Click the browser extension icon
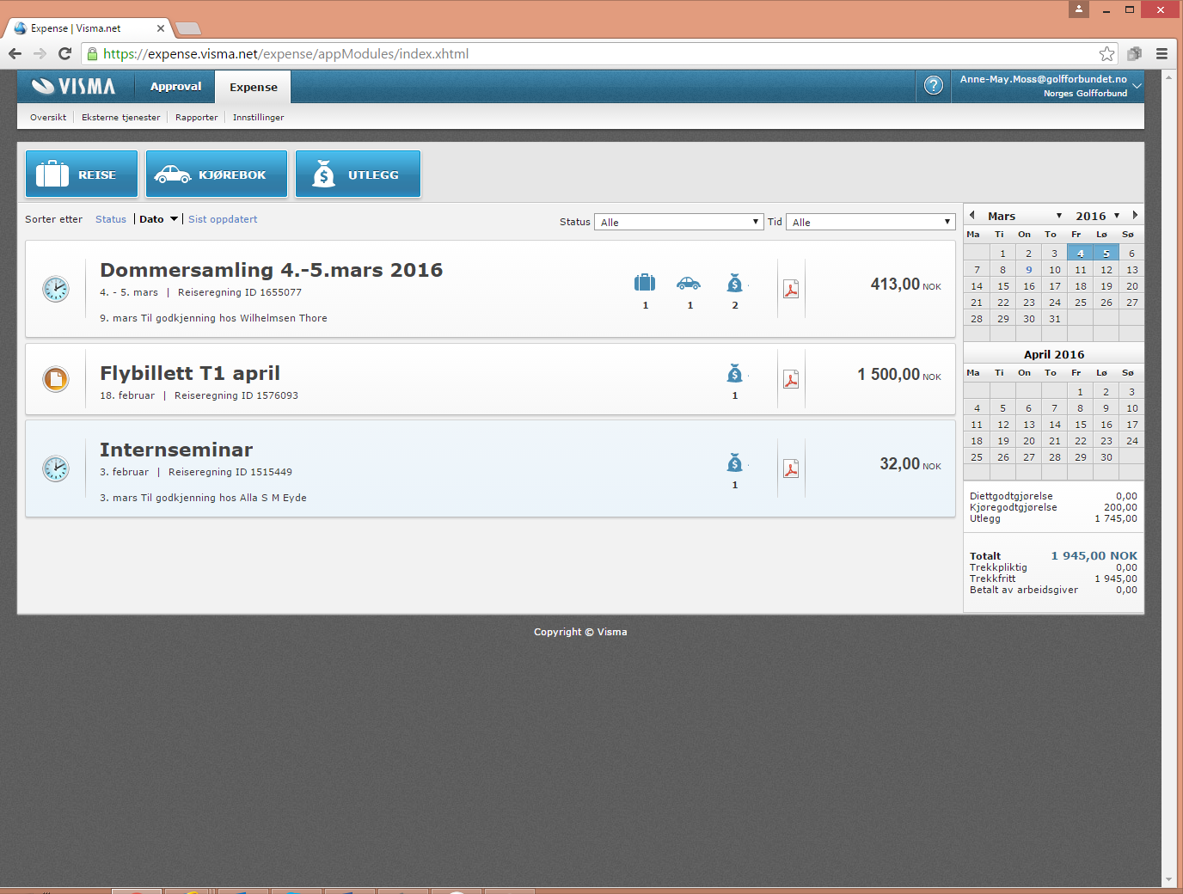 [x=1135, y=53]
